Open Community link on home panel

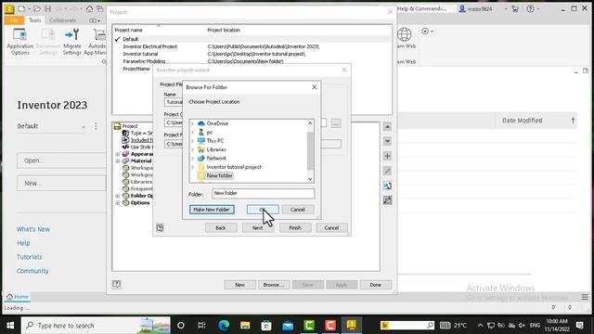click(x=32, y=271)
